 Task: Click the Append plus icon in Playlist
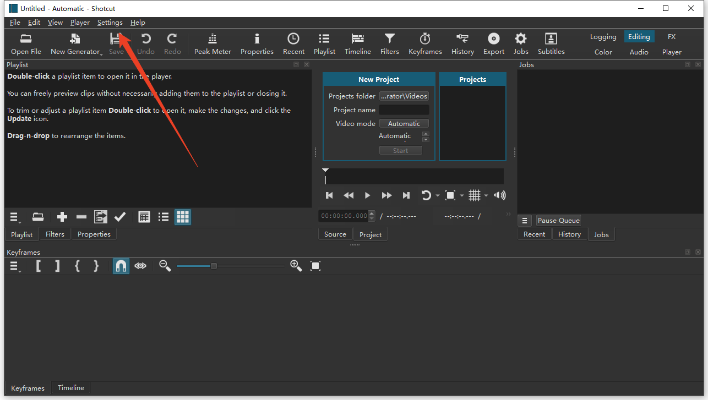62,217
